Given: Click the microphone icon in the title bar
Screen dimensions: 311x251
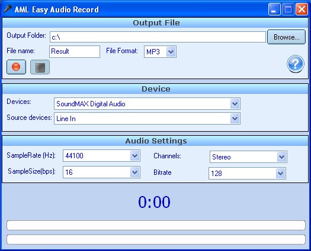Looking at the screenshot, I should coord(8,9).
